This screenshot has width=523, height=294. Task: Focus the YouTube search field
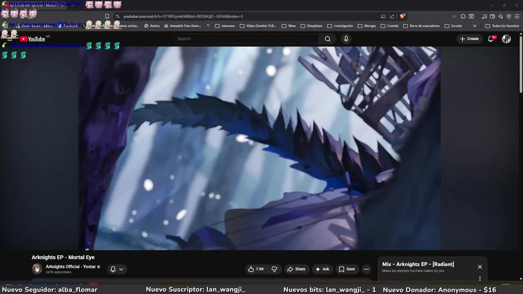tap(246, 39)
